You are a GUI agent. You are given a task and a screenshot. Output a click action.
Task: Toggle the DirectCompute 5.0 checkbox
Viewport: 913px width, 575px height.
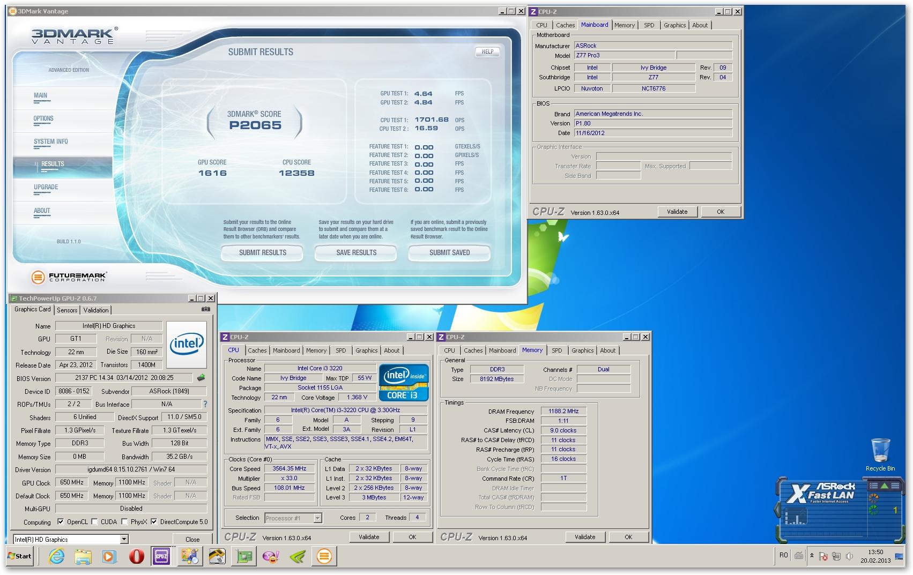tap(154, 521)
